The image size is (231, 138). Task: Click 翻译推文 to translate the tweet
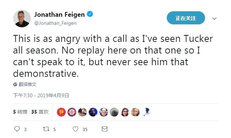(x=27, y=84)
